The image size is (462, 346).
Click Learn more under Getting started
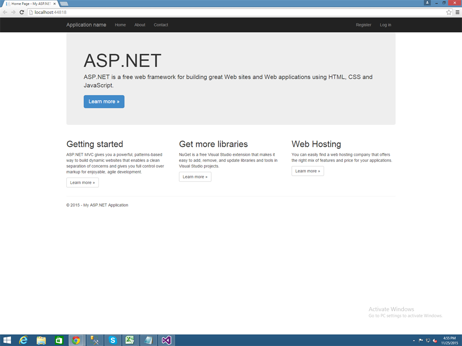click(x=83, y=182)
